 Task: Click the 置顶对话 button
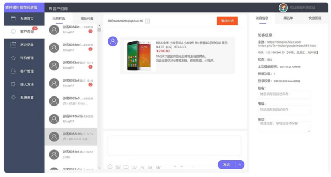point(227,21)
